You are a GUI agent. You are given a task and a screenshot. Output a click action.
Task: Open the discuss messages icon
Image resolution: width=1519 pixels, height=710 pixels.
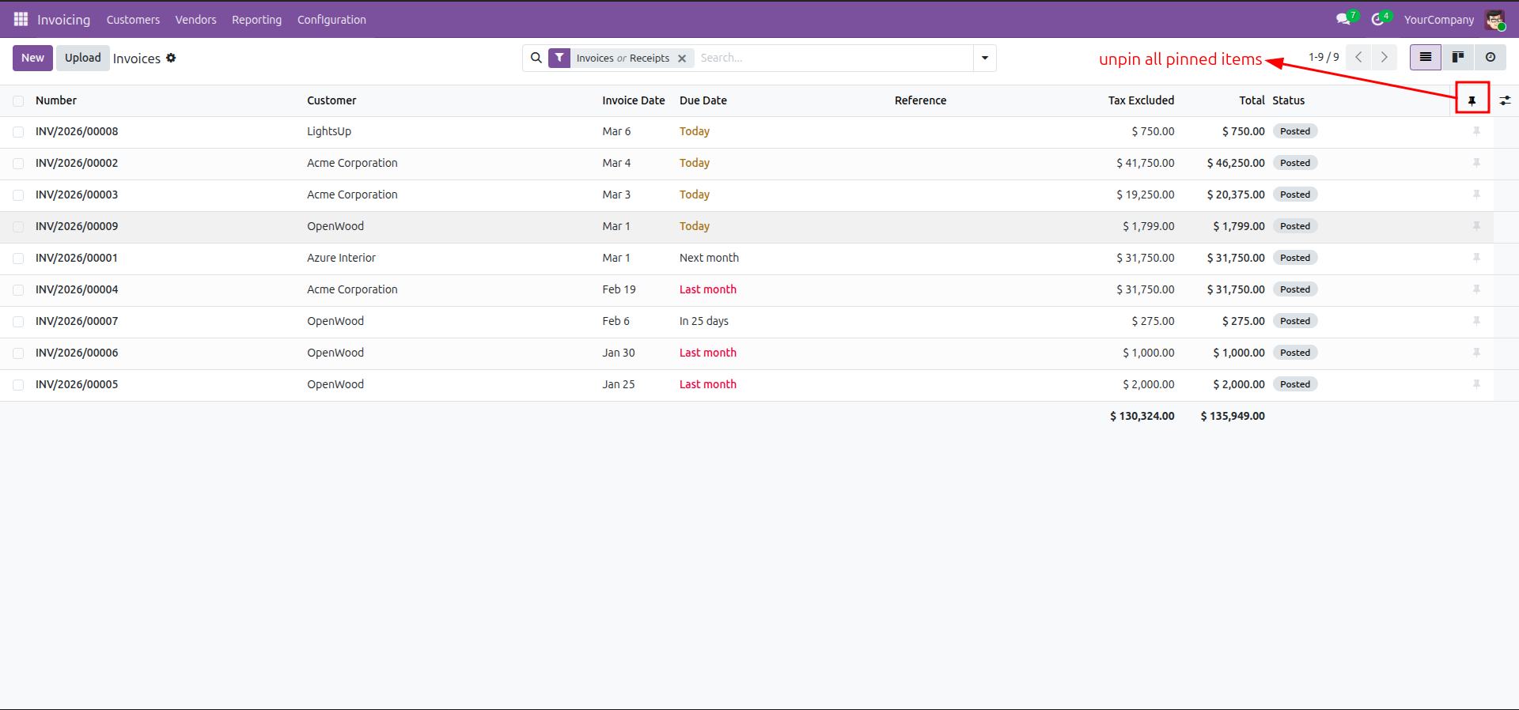(1343, 19)
